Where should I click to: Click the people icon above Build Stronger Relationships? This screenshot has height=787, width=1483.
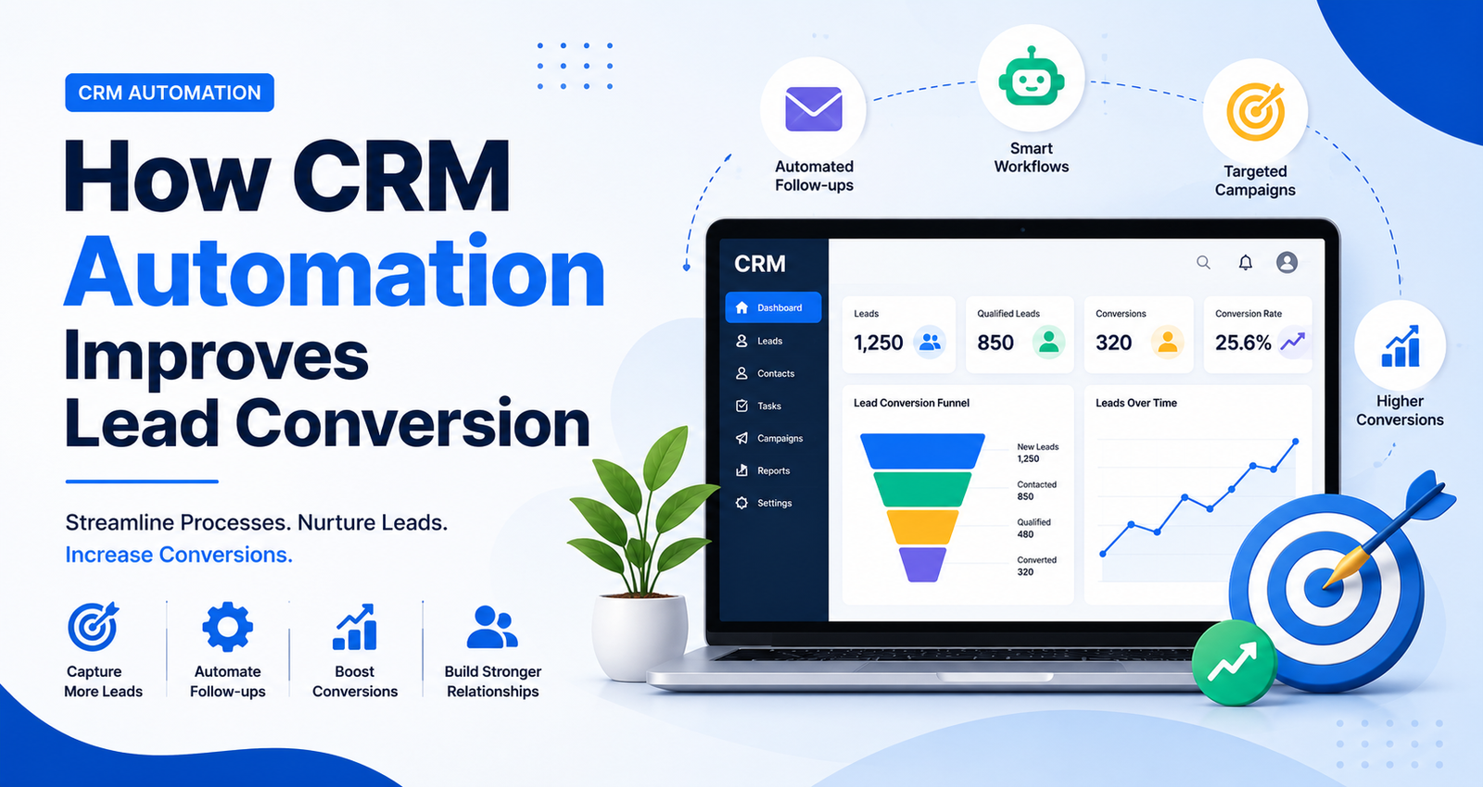[492, 627]
